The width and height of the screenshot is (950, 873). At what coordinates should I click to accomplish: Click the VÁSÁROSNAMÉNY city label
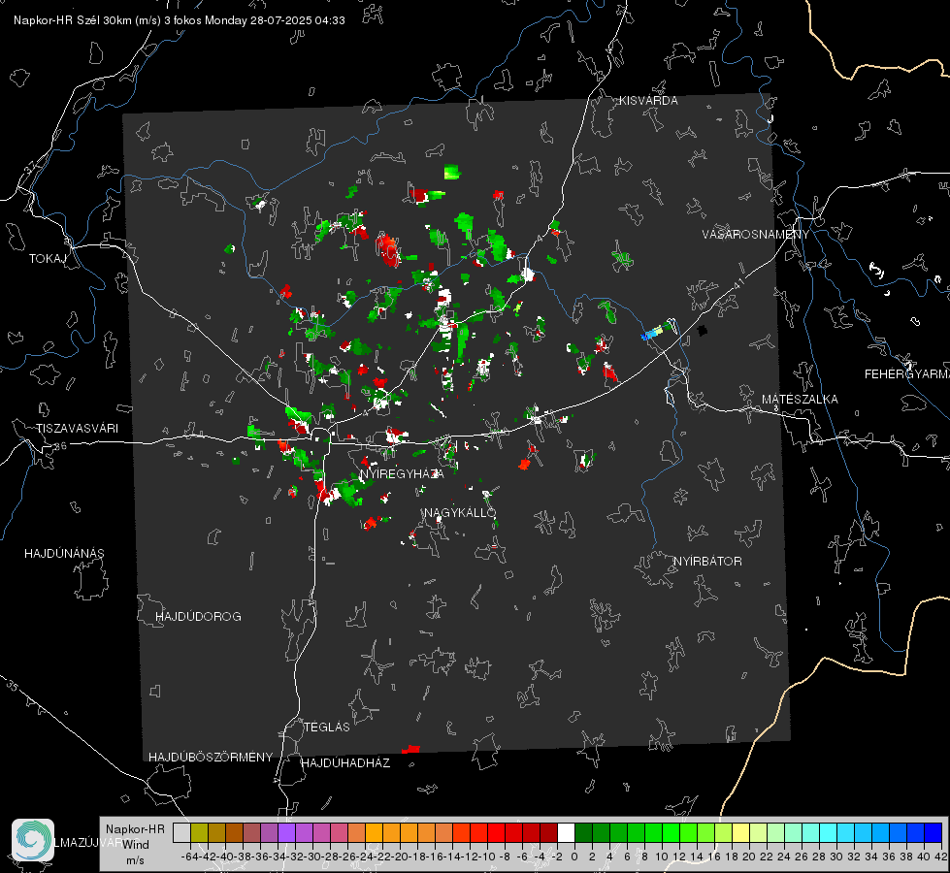(x=756, y=235)
